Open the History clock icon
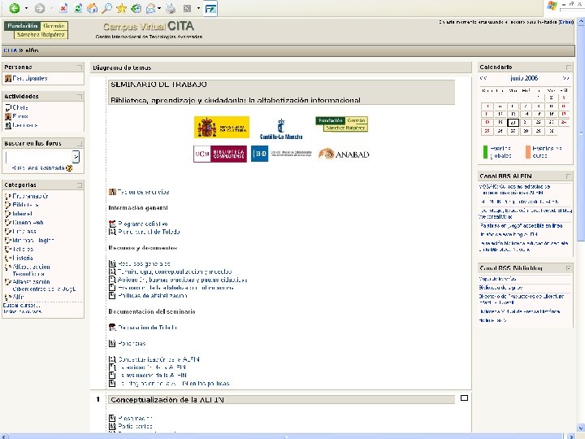 [136, 8]
